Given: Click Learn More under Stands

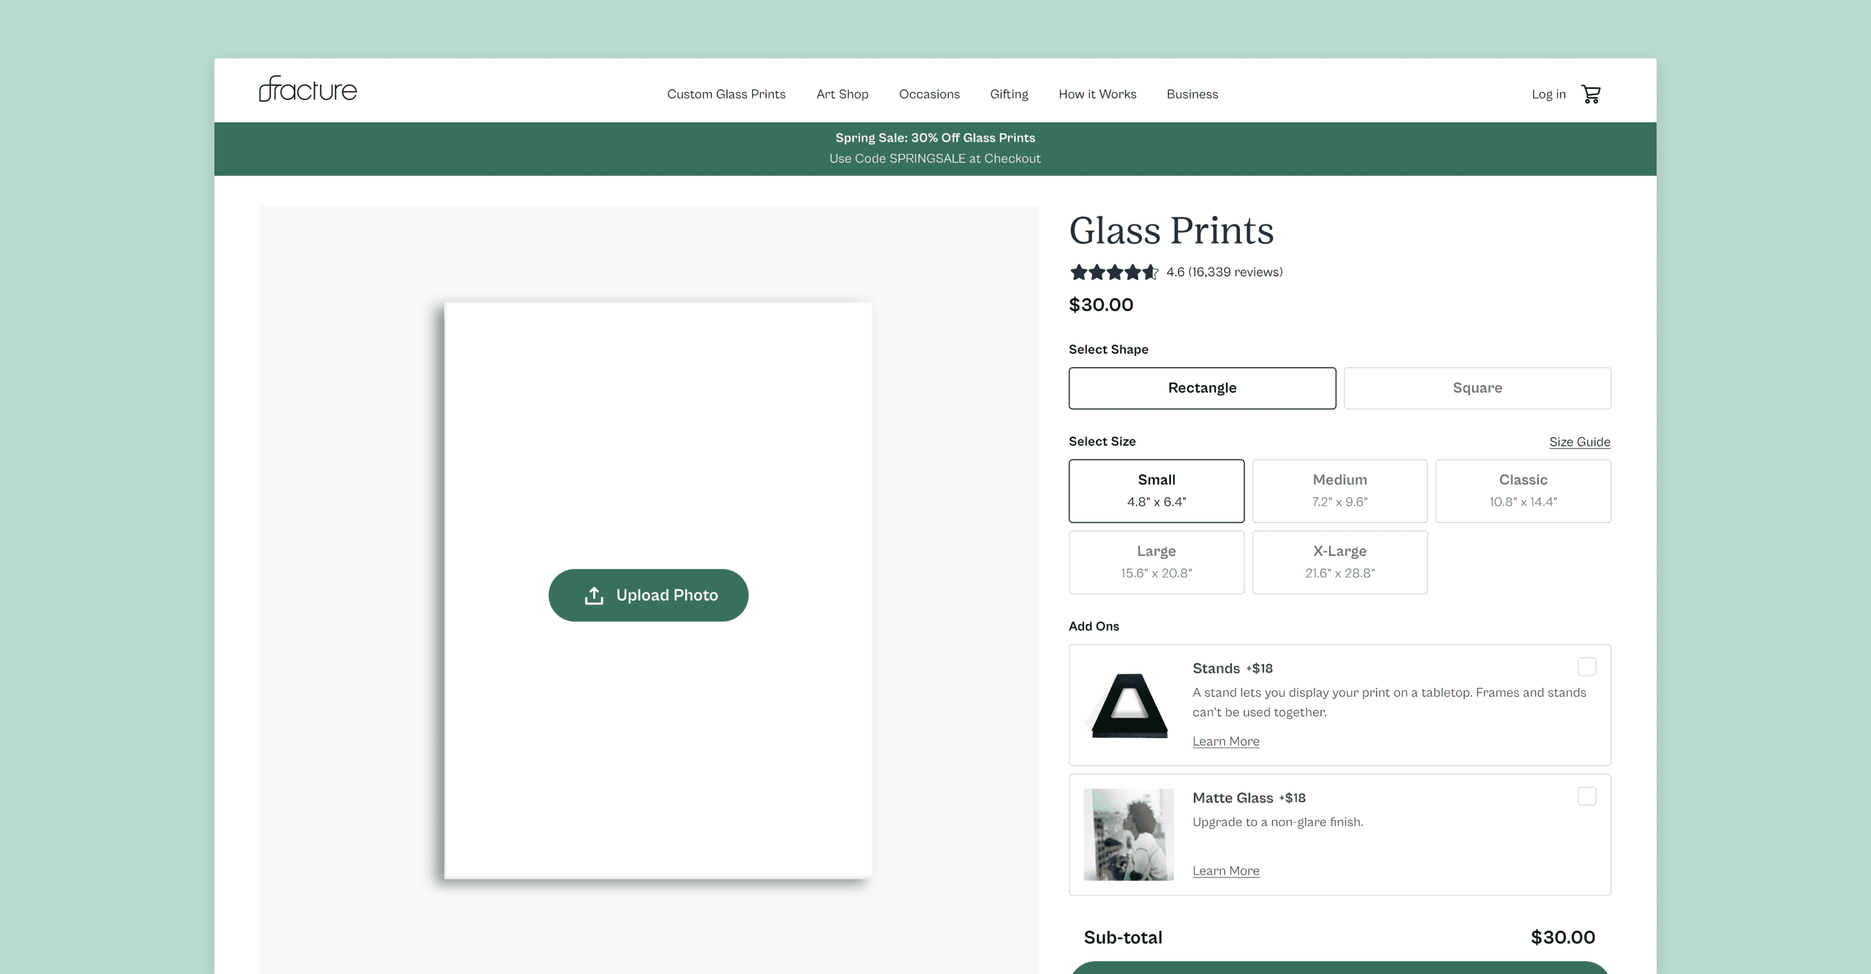Looking at the screenshot, I should 1225,741.
